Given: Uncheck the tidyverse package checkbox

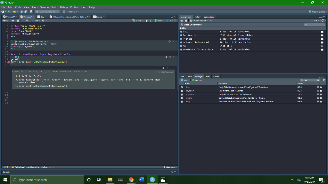Looking at the screenshot, I should (182, 95).
